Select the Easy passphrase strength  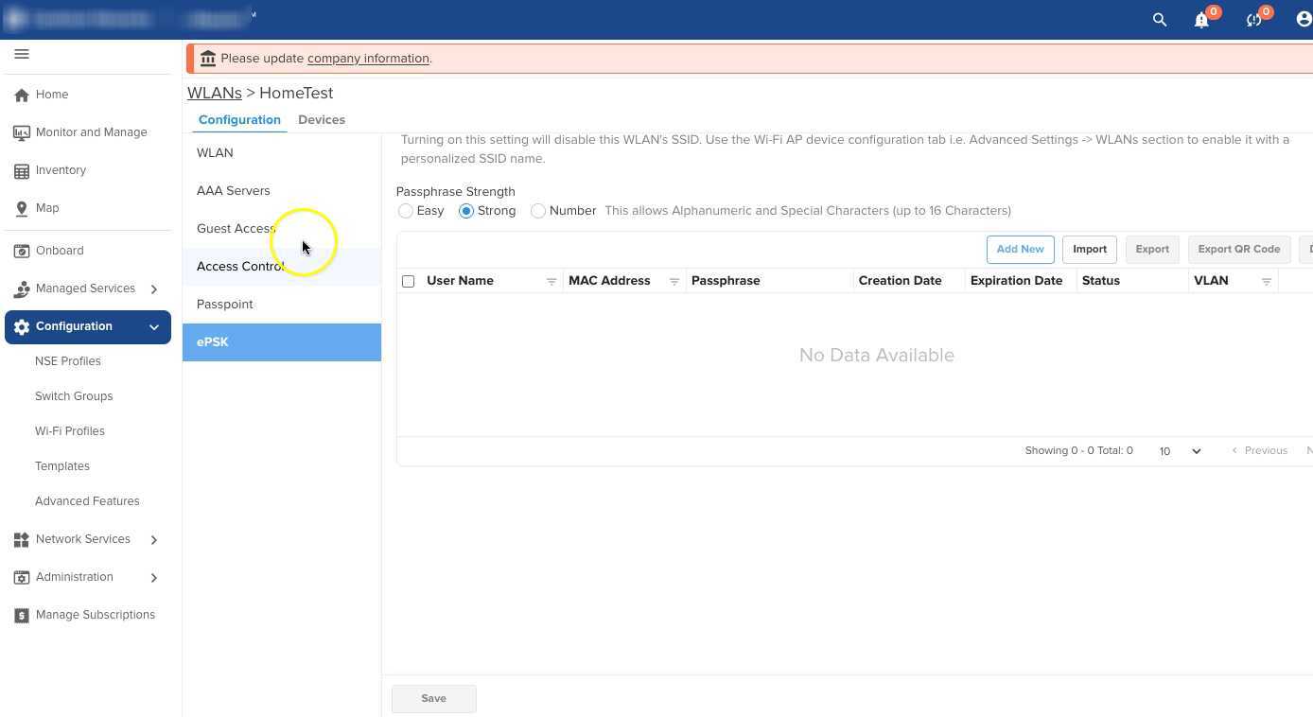pyautogui.click(x=406, y=211)
